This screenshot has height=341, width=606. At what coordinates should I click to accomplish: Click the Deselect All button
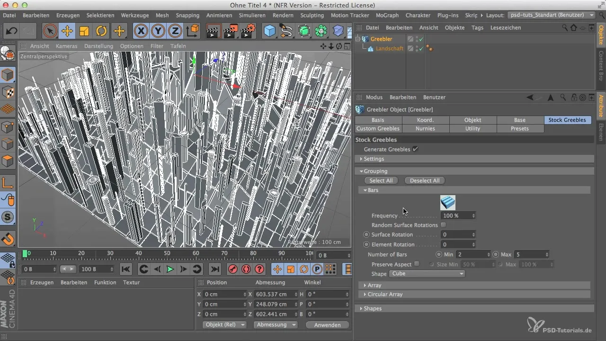pyautogui.click(x=425, y=180)
